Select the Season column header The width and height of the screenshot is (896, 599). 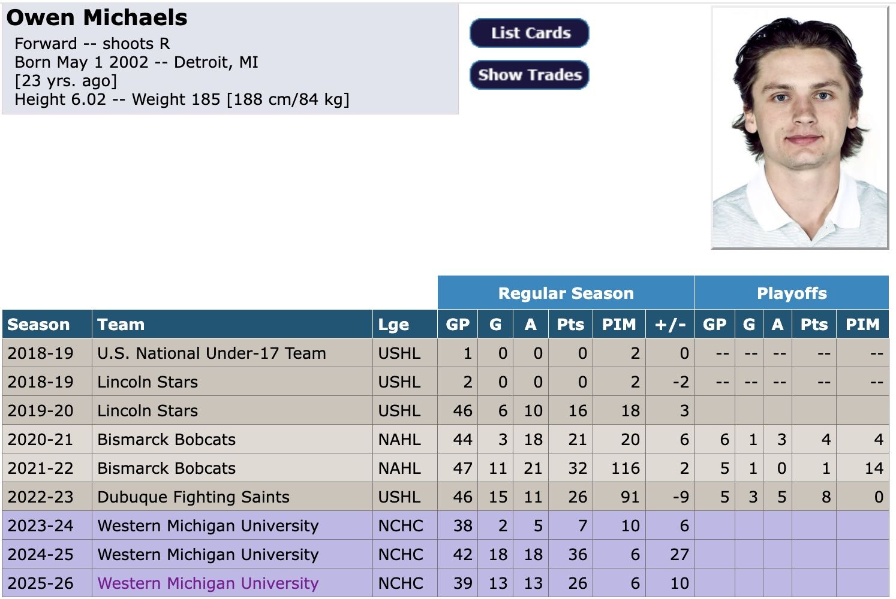click(38, 325)
